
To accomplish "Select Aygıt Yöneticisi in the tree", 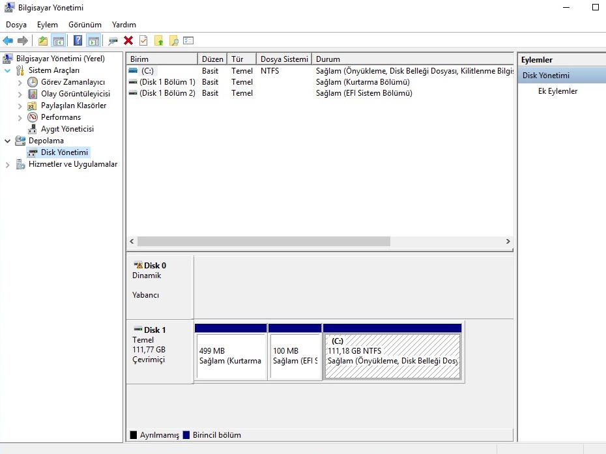I will 67,129.
